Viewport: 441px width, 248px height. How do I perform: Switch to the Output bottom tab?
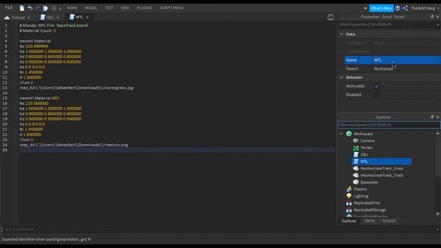(x=389, y=221)
